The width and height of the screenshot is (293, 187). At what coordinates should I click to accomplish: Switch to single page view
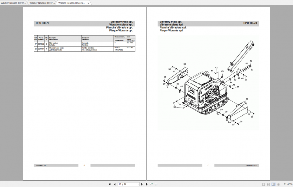(x=264, y=184)
